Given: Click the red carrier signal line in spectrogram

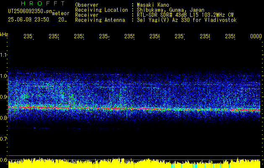Looking at the screenshot, I should pos(134,108).
